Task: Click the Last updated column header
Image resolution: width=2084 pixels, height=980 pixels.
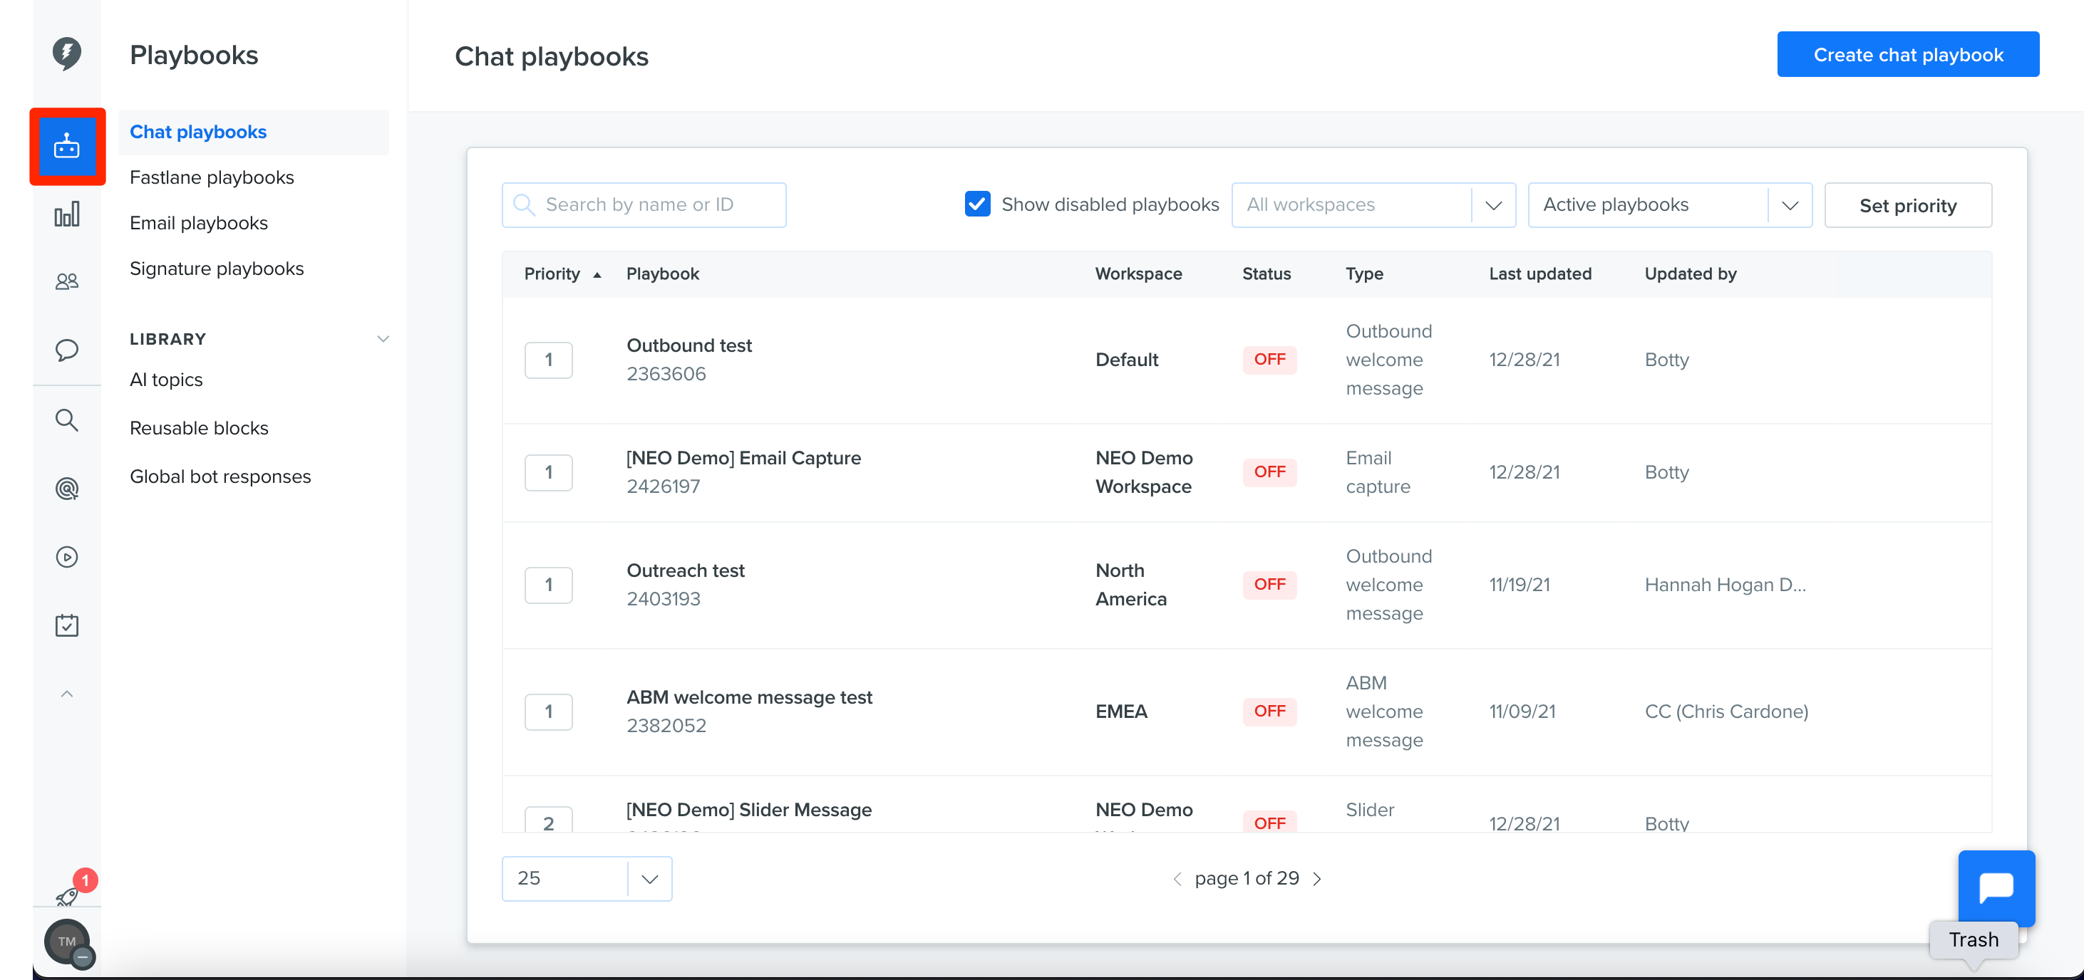Action: 1540,274
